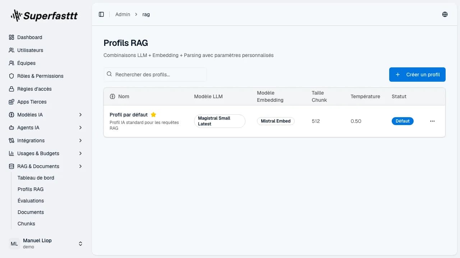
Task: Click the Apps Tierces icon
Action: click(11, 102)
